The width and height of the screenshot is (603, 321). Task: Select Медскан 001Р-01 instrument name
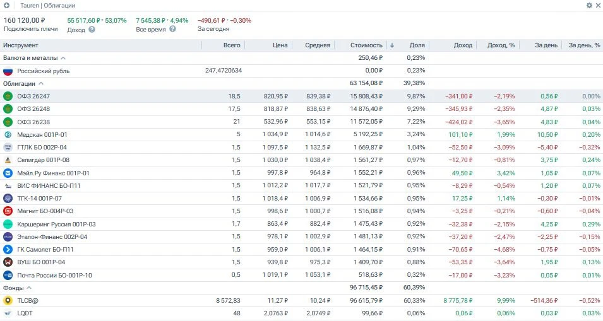click(x=42, y=135)
